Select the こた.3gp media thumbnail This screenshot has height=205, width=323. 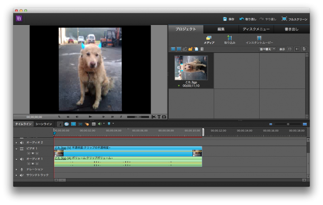point(191,68)
